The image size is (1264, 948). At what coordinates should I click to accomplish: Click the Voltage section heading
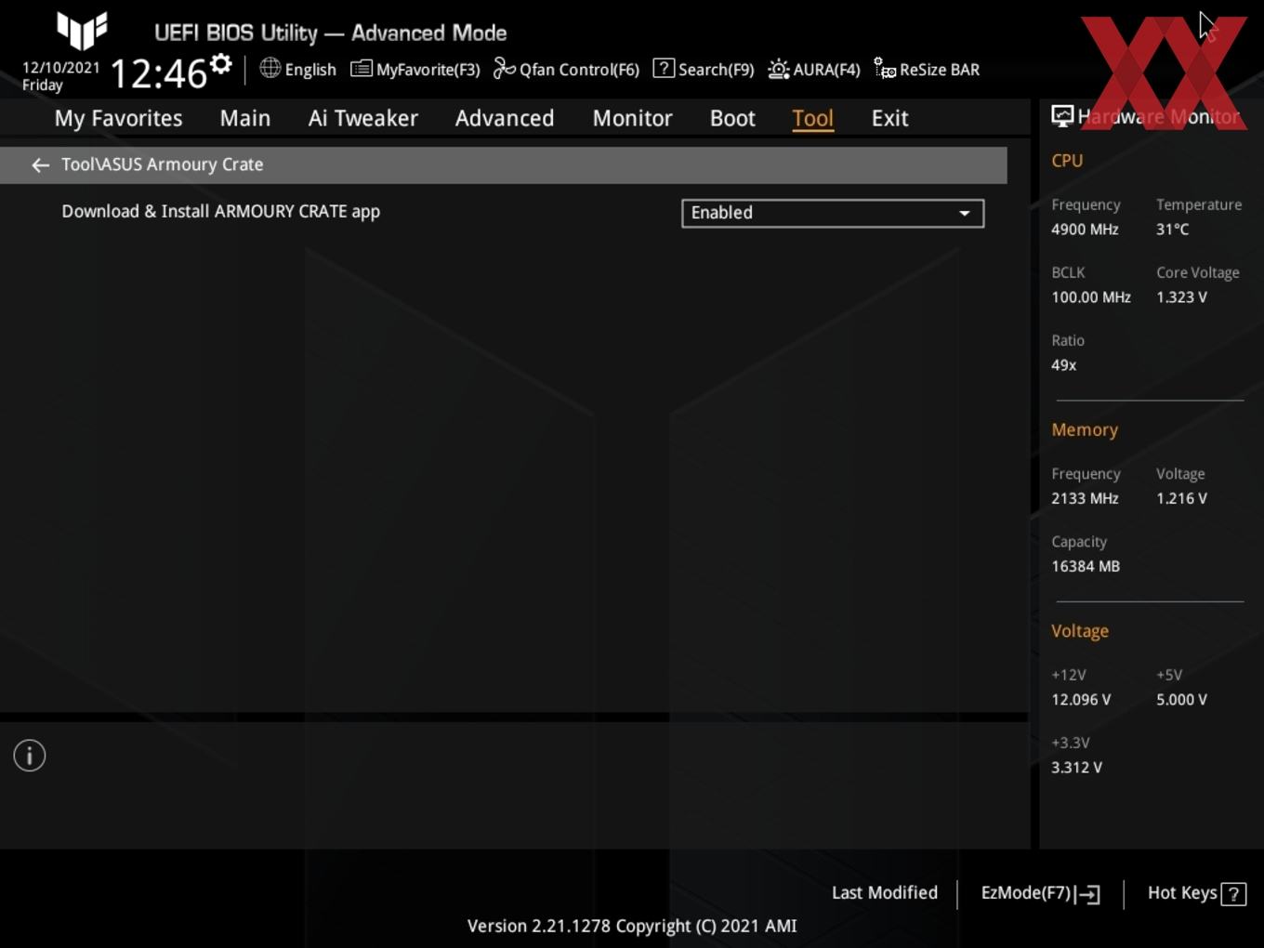(x=1080, y=631)
